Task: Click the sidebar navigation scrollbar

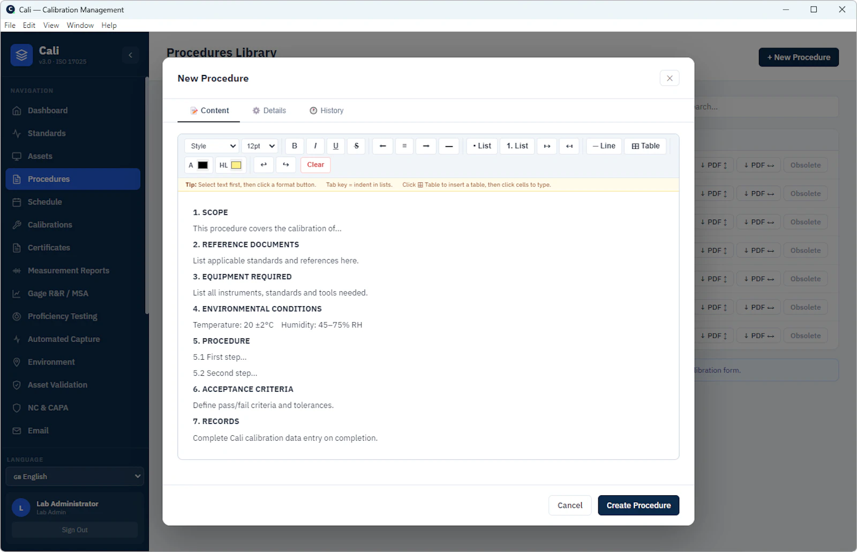Action: (x=147, y=195)
